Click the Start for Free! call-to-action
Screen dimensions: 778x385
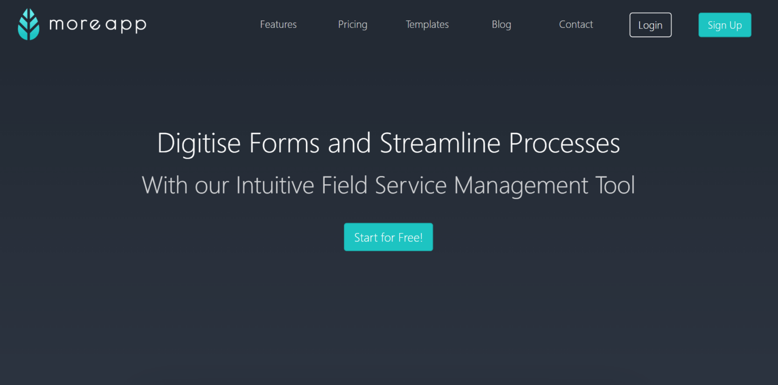click(x=388, y=237)
